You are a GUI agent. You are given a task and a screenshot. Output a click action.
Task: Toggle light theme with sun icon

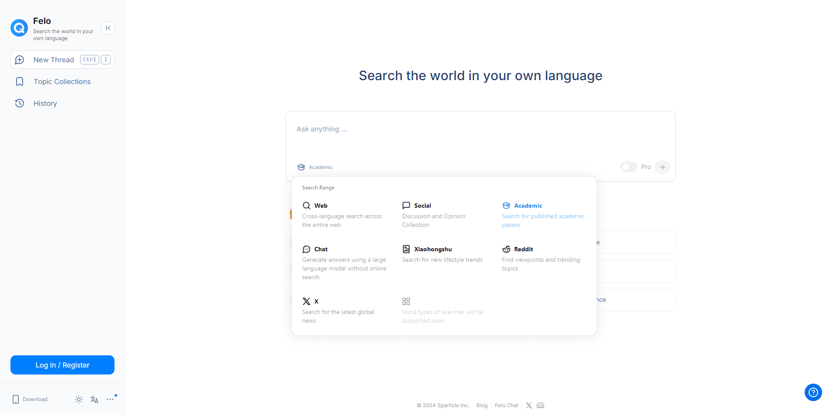tap(79, 399)
